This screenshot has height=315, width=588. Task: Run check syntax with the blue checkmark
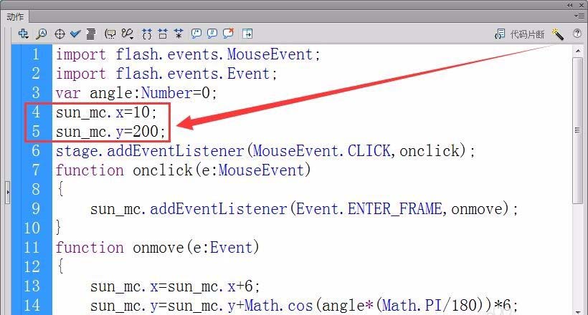(75, 34)
